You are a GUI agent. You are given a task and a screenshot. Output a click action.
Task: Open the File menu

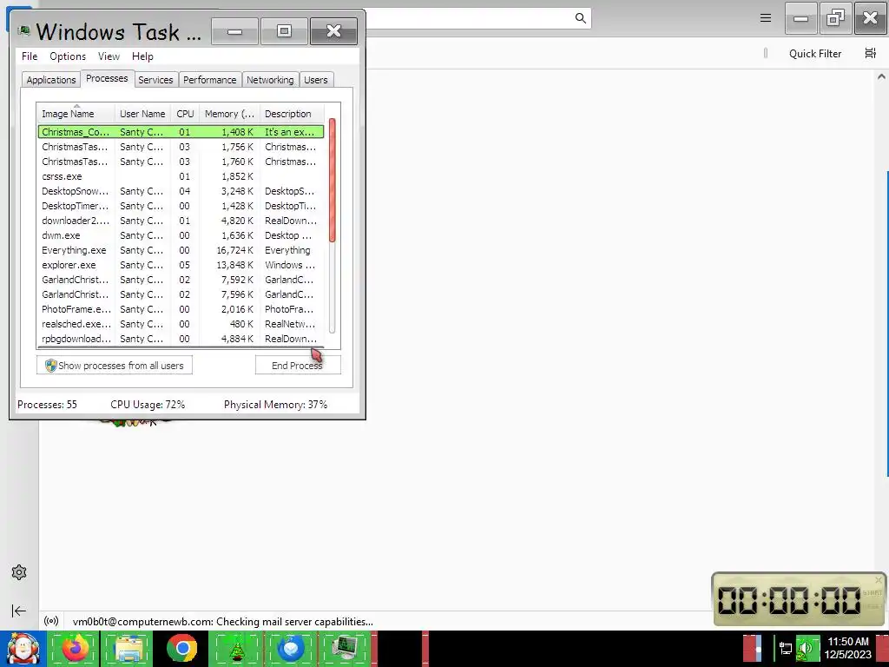(30, 56)
